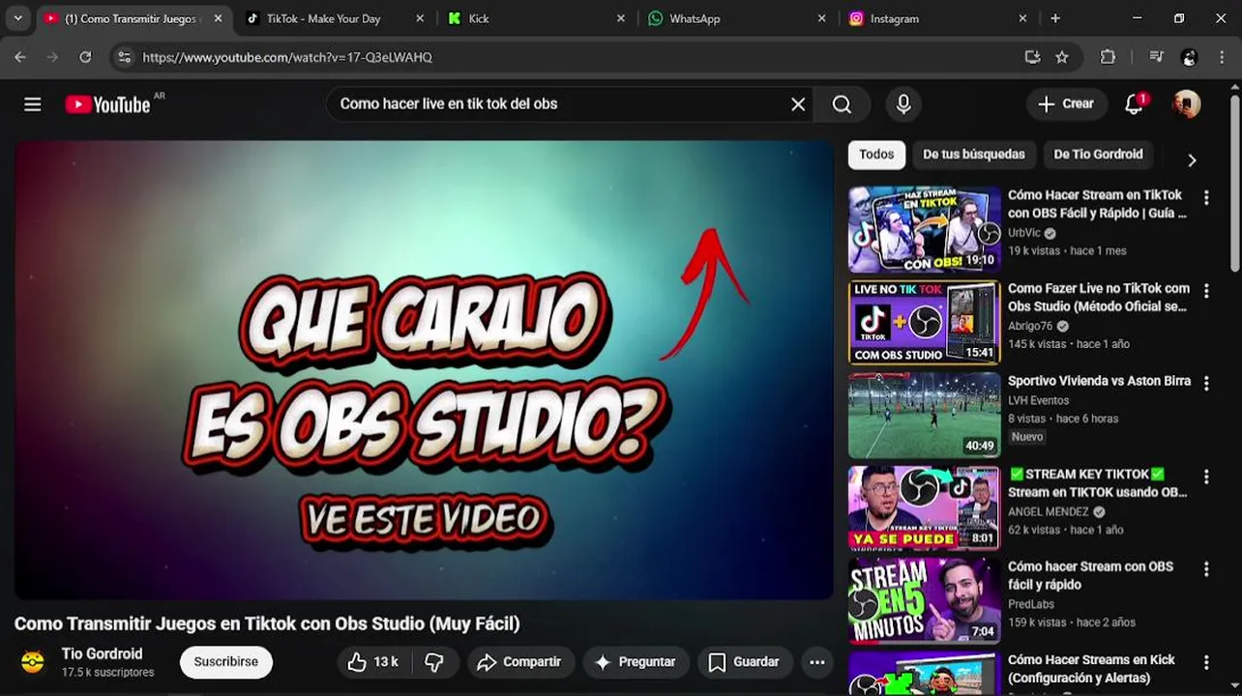This screenshot has width=1242, height=696.
Task: Click the main video player
Action: (424, 370)
